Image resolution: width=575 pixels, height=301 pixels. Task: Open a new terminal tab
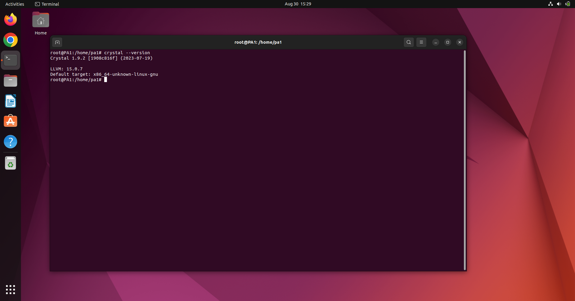click(x=57, y=42)
